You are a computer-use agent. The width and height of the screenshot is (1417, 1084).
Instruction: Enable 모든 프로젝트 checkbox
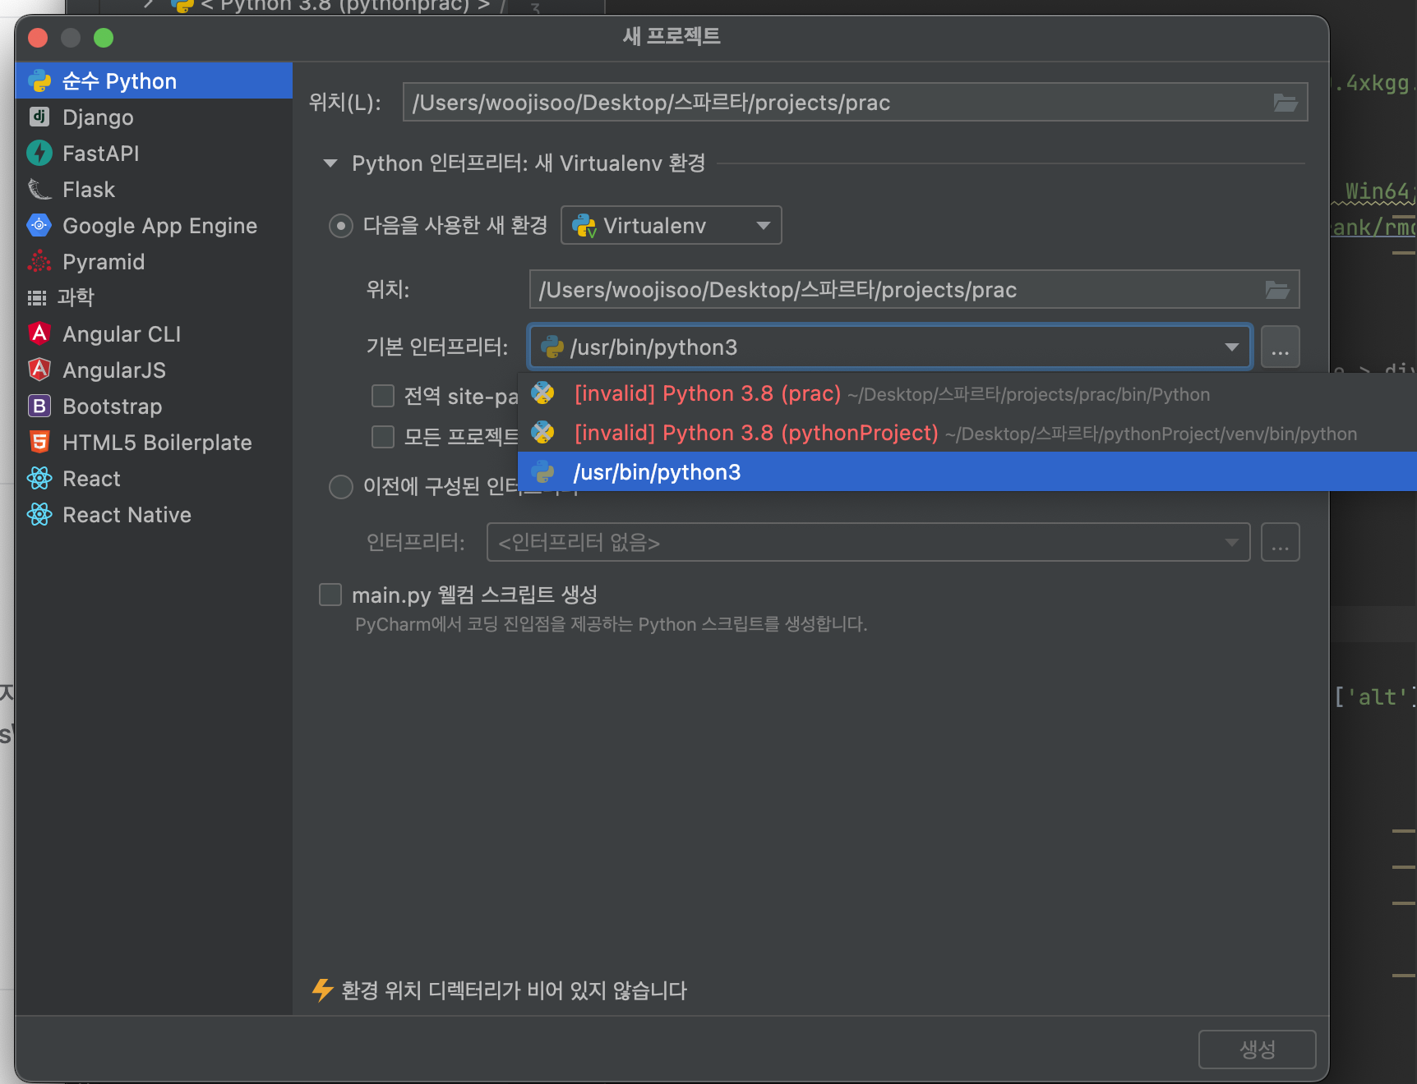(383, 436)
